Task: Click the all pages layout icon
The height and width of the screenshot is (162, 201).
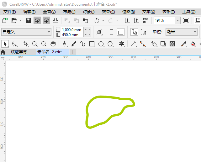Action: tap(134, 32)
